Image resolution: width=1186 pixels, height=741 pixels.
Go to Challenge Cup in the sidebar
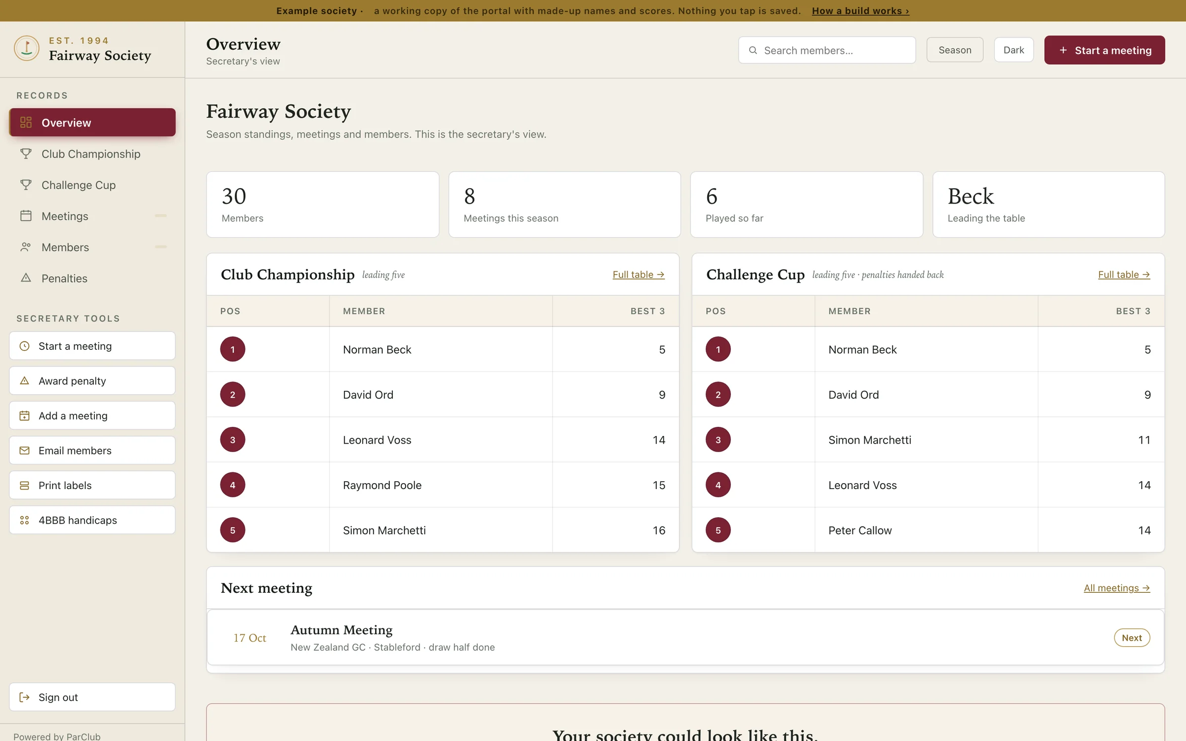click(92, 185)
